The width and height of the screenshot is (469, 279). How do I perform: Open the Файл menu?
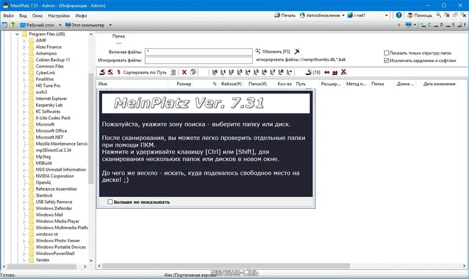tap(8, 16)
